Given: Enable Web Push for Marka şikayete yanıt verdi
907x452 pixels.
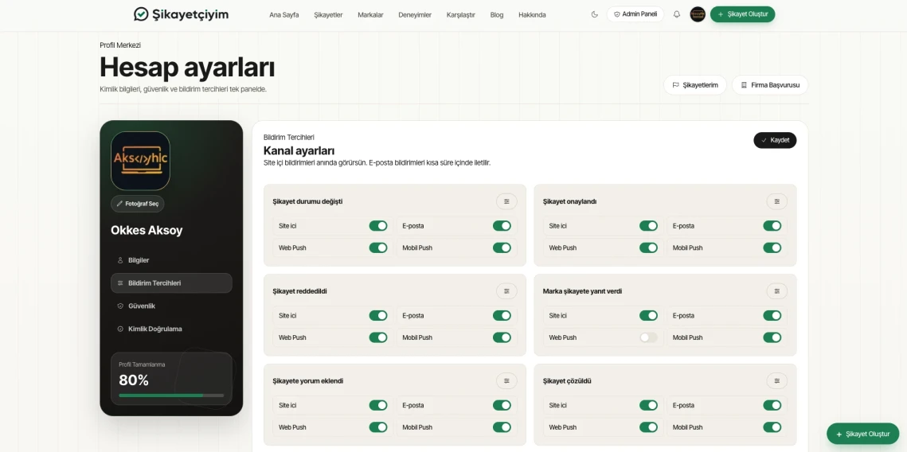Looking at the screenshot, I should (648, 337).
